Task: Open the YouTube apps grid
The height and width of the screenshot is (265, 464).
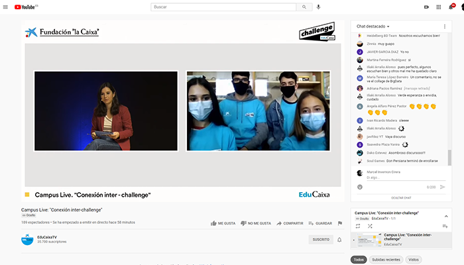Action: tap(439, 7)
